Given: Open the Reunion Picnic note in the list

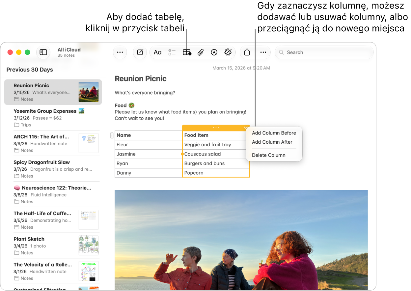Looking at the screenshot, I should click(x=53, y=92).
